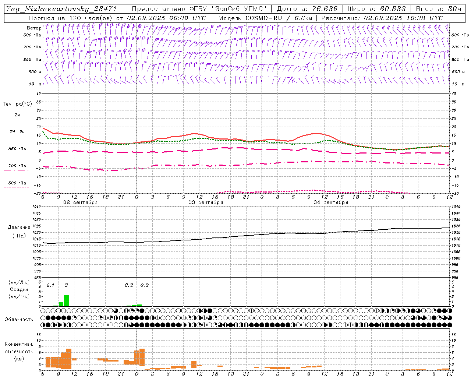
Task: Click the Тем-ра(°C) axis label
Action: coord(17,104)
